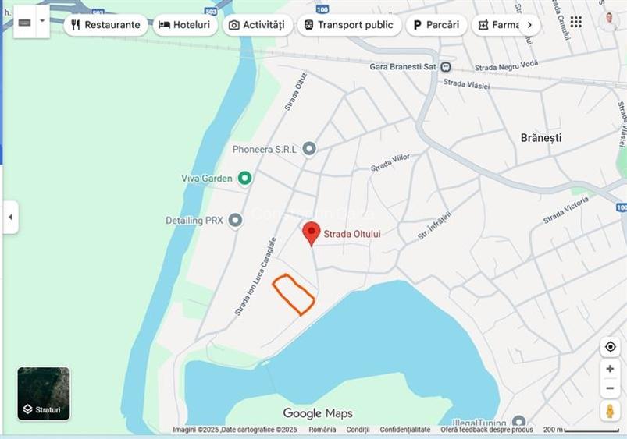Open the keyboard input tools dropdown arrow

coord(42,21)
